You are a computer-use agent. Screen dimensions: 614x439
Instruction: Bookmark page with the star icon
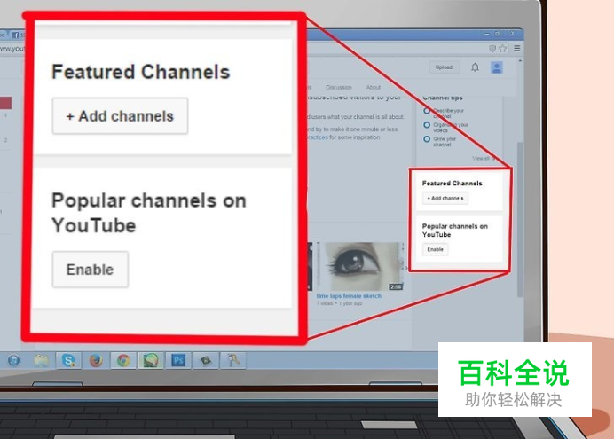[503, 49]
